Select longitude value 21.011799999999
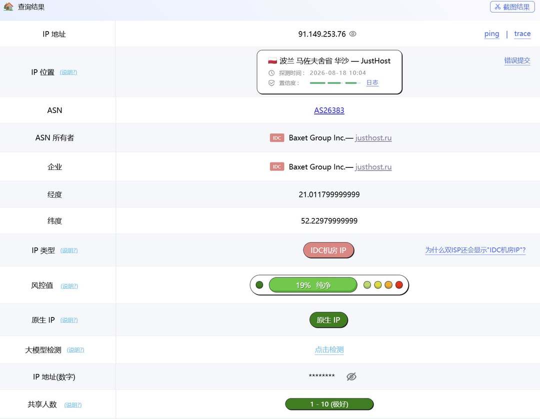540x419 pixels. (x=329, y=194)
